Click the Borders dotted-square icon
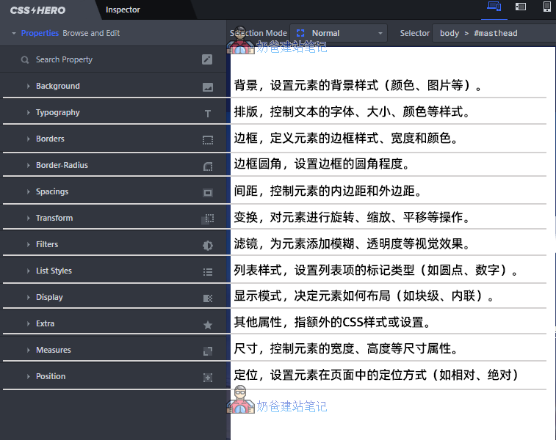The image size is (556, 440). tap(208, 140)
